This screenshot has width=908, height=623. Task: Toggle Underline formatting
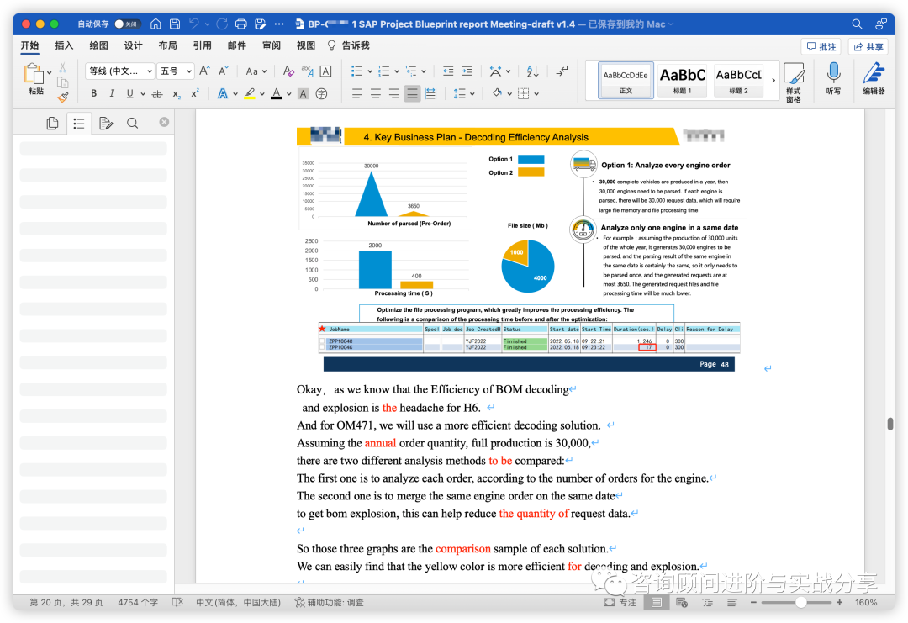coord(129,93)
